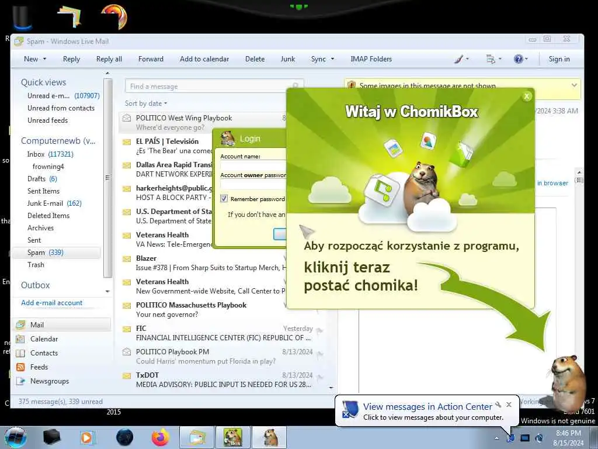Open the frowning4 subfolder

point(48,167)
